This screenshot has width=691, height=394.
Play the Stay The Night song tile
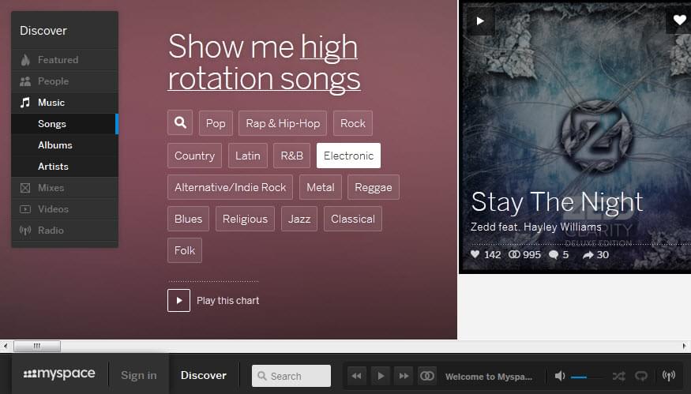click(479, 21)
